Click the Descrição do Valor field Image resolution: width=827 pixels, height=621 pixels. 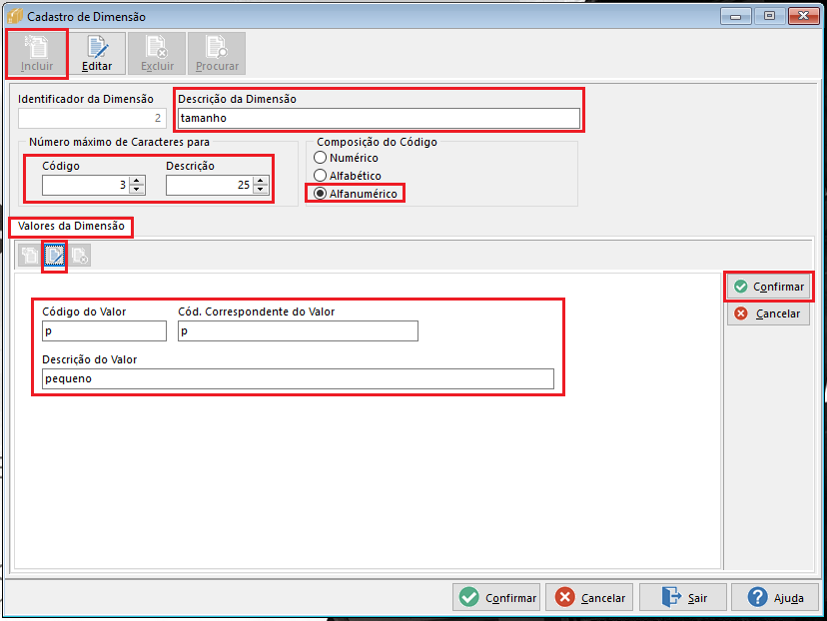298,379
